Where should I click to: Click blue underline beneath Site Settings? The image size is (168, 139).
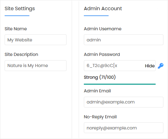coord(17,16)
